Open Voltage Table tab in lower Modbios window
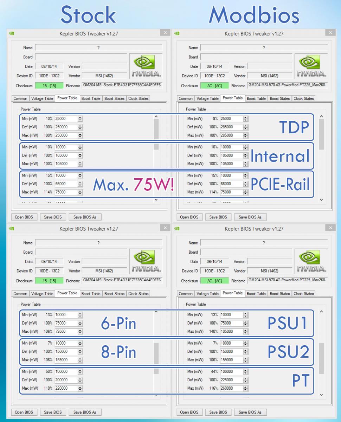The image size is (341, 422). coord(207,294)
